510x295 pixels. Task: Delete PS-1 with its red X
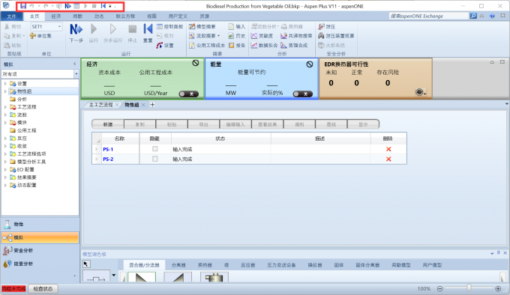click(388, 149)
